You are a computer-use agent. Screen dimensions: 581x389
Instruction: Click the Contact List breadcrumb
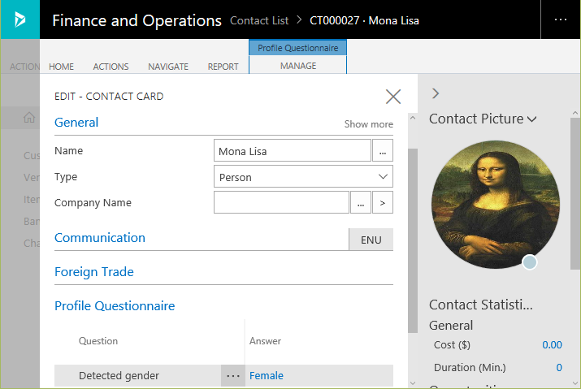[259, 20]
